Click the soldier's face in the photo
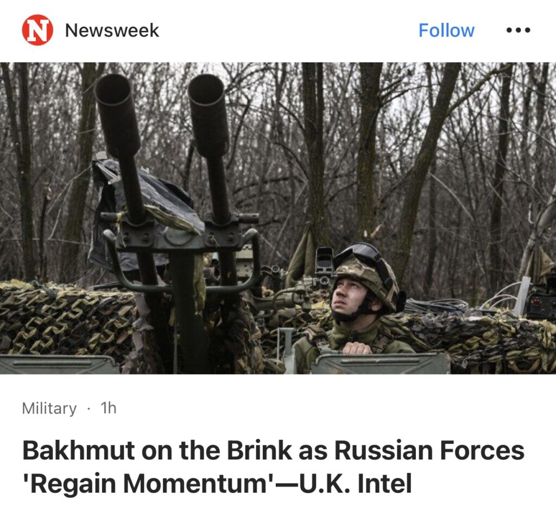556x516 pixels. pos(351,296)
